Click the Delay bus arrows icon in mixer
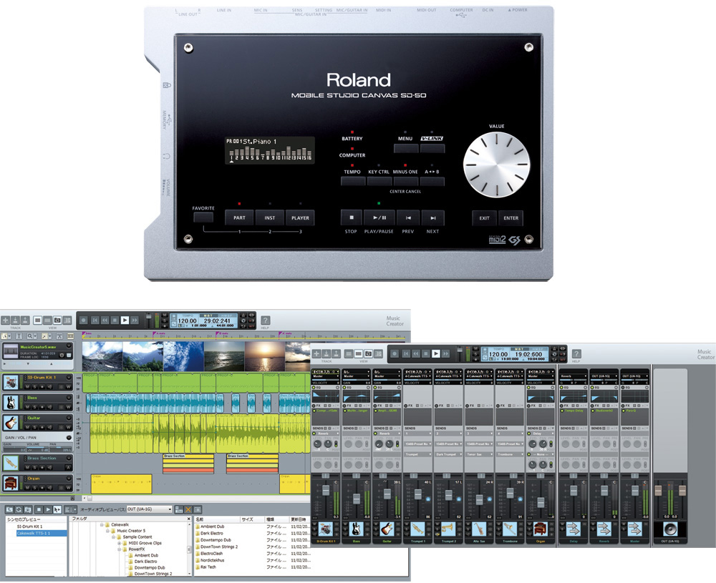Screen dimensions: 716x583 (574, 529)
